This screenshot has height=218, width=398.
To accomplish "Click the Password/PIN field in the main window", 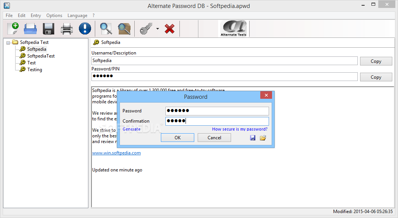I will 224,76.
